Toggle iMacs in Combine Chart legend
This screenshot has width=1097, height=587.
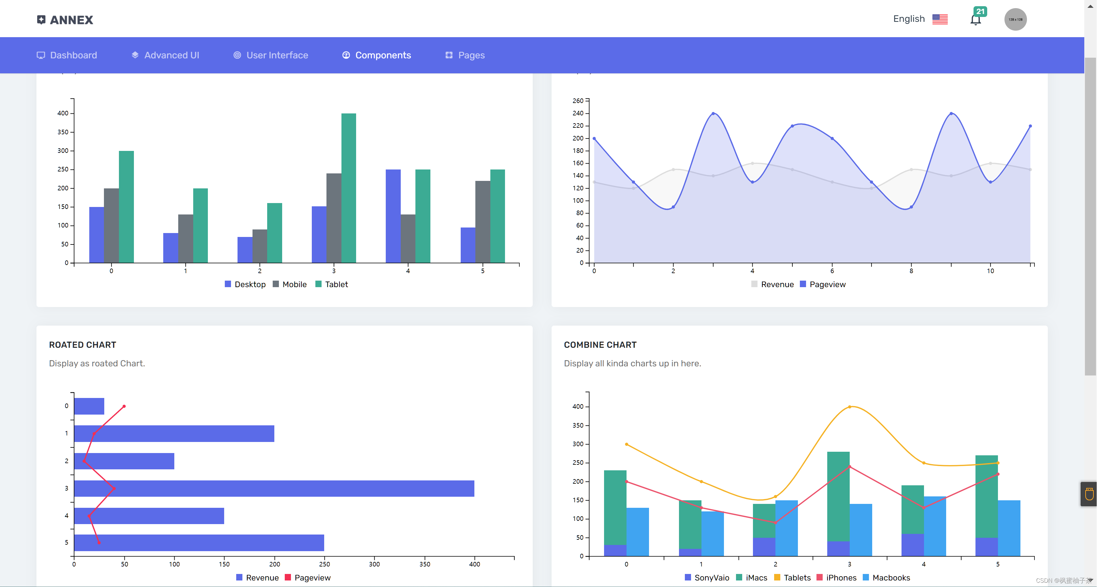752,578
